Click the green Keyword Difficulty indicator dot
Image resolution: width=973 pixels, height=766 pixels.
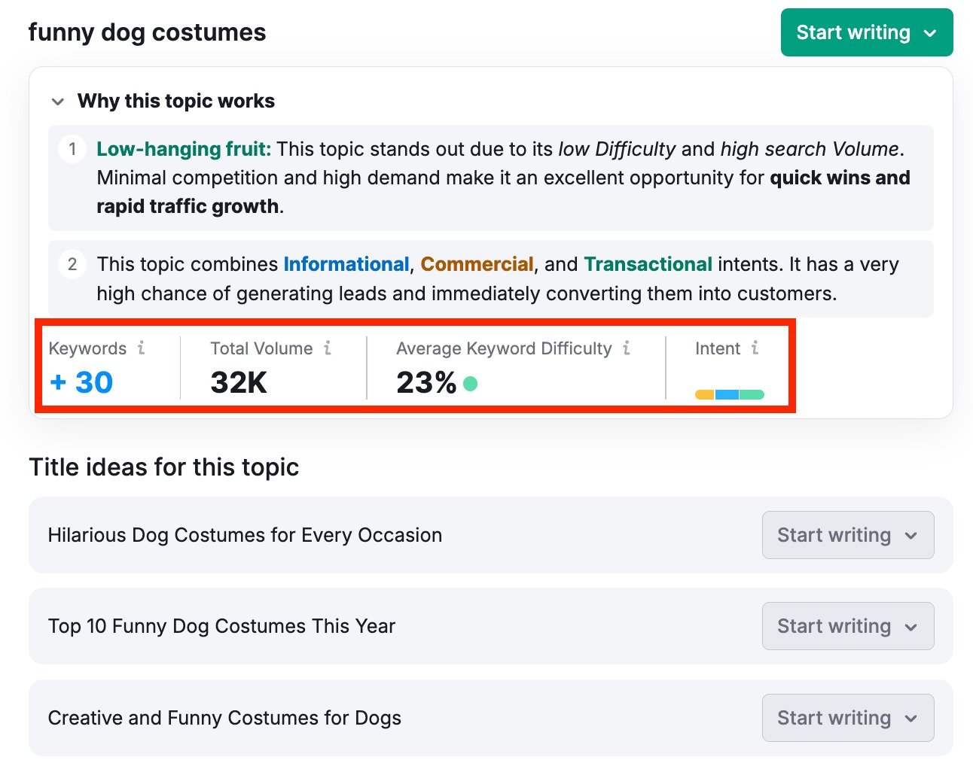tap(472, 383)
